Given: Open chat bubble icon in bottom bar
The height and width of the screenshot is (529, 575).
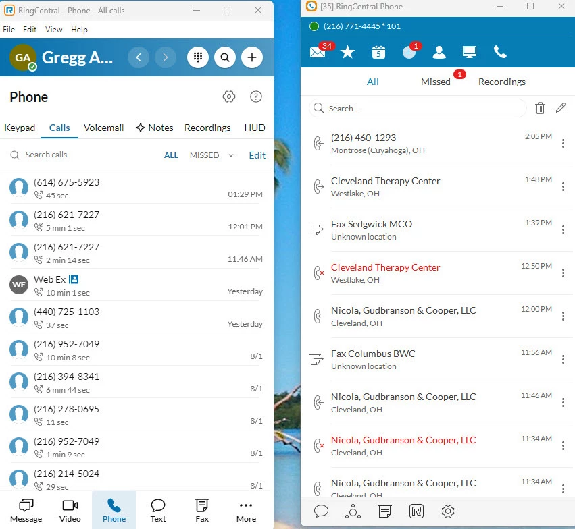Looking at the screenshot, I should (x=321, y=511).
